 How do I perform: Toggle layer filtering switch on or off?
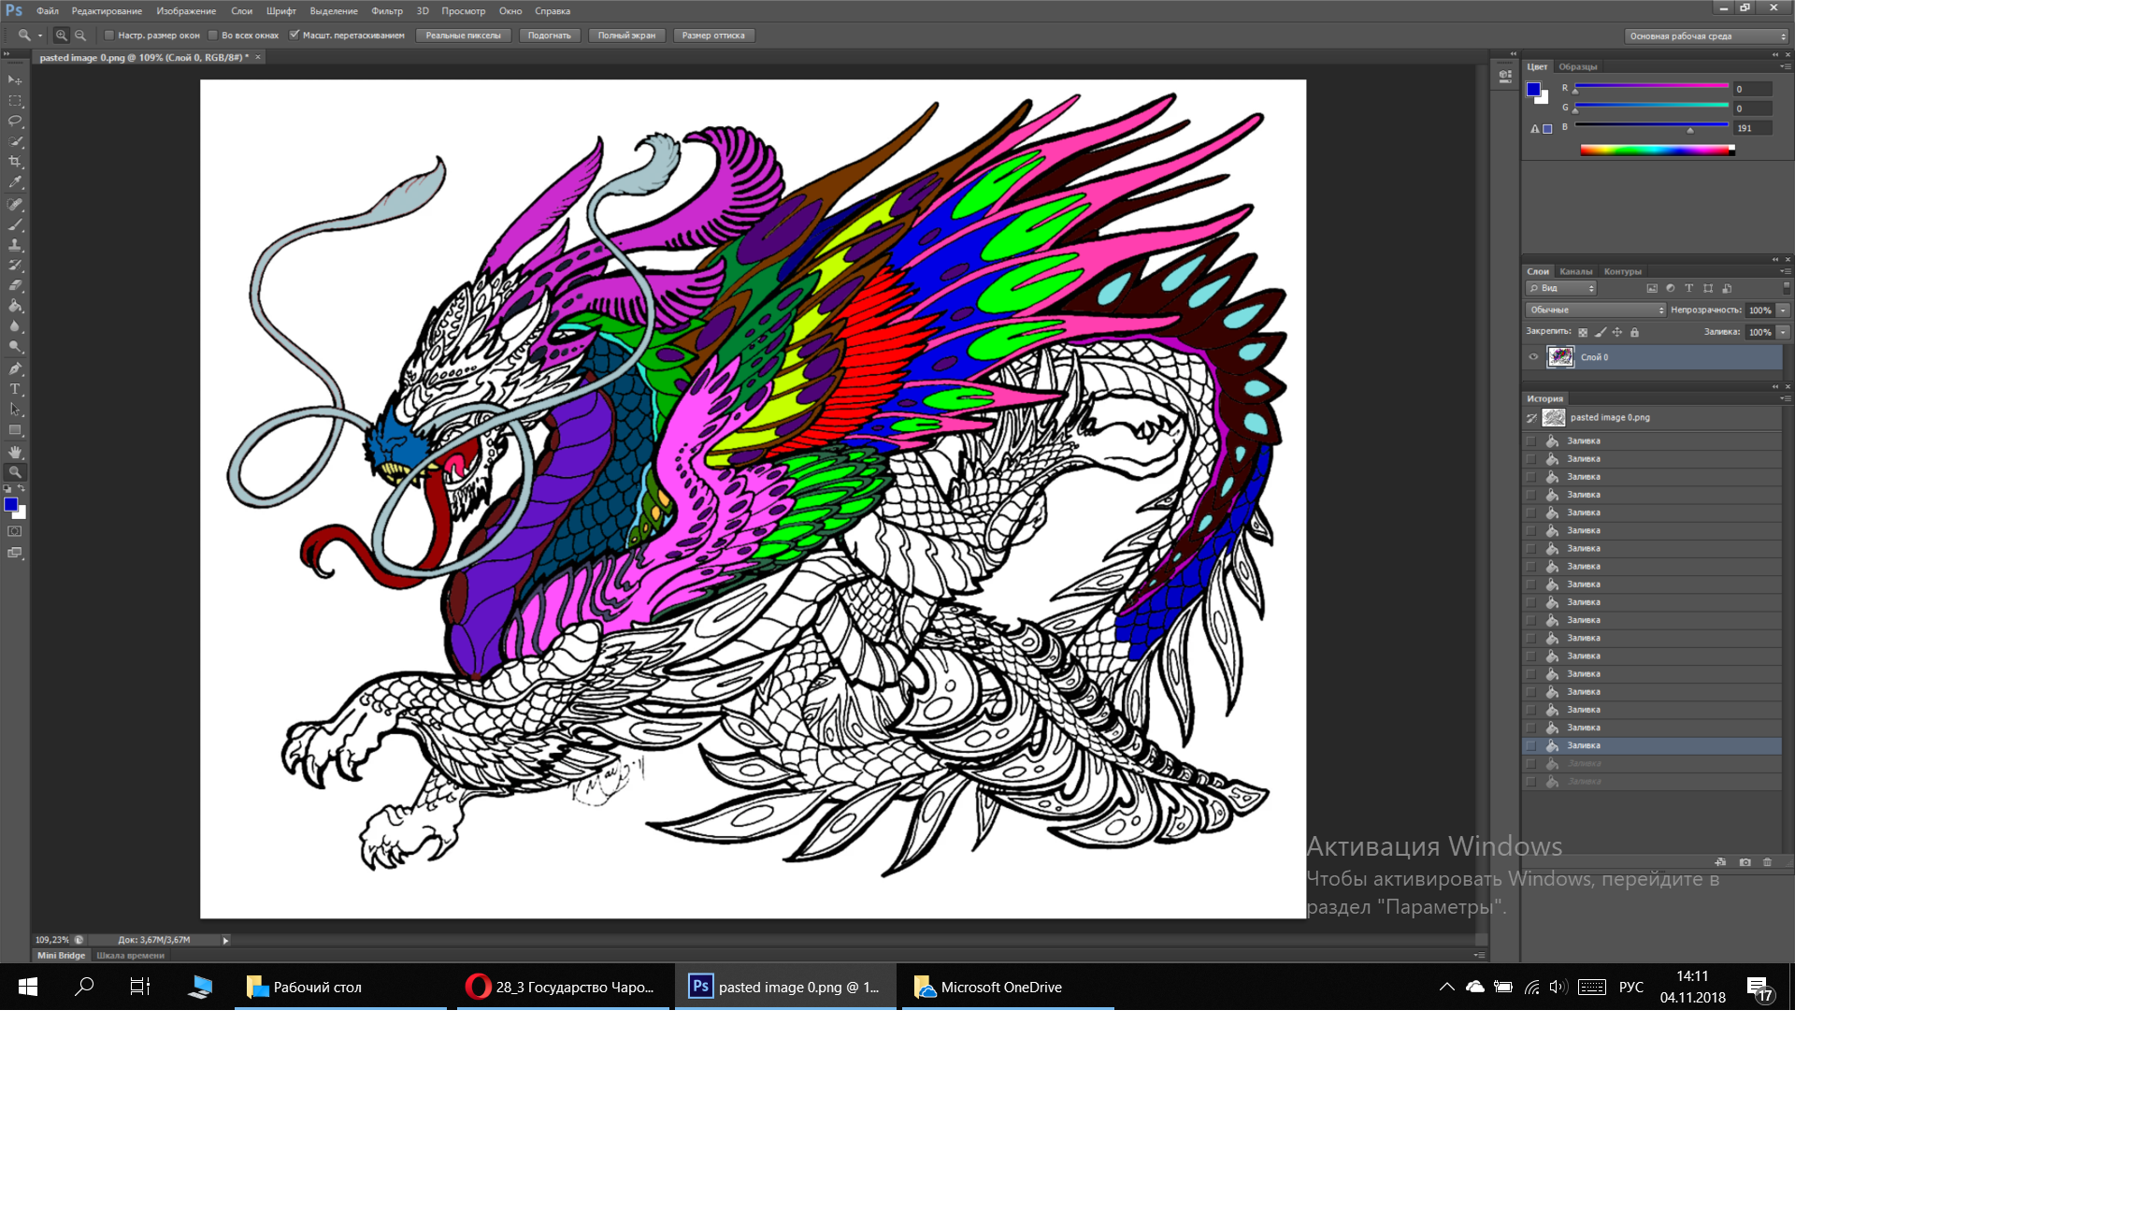[x=1786, y=289]
